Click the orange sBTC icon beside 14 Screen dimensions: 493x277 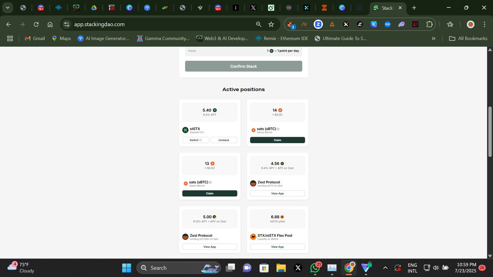pyautogui.click(x=280, y=110)
